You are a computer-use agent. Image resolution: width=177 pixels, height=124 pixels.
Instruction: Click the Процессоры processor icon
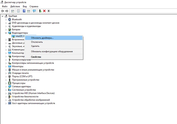[x=10, y=83]
